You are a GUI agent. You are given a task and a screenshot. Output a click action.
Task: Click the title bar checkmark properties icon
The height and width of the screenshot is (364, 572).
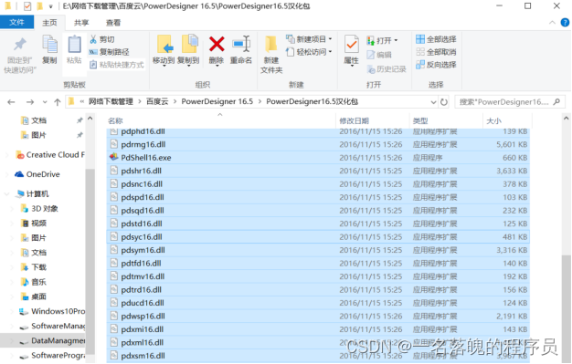tap(27, 6)
